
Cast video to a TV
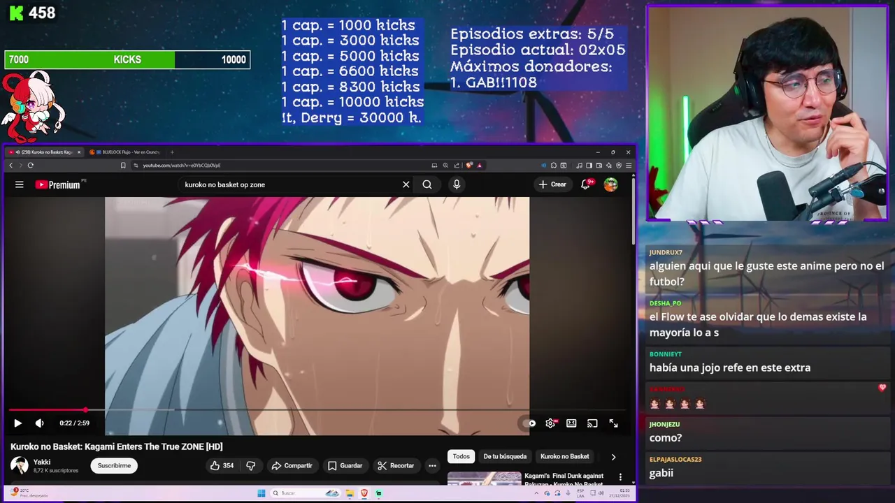(x=592, y=423)
